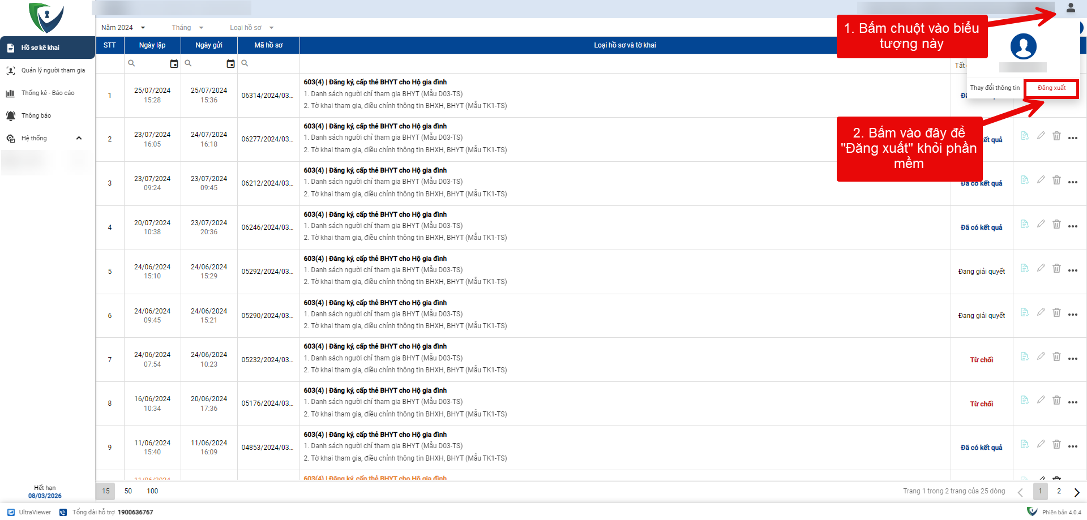The image size is (1087, 520).
Task: Click the Đăng xuất logout button
Action: (x=1051, y=88)
